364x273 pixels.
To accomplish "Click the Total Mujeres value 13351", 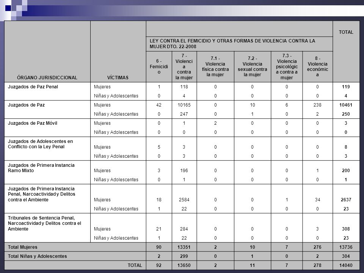I will (184, 247).
